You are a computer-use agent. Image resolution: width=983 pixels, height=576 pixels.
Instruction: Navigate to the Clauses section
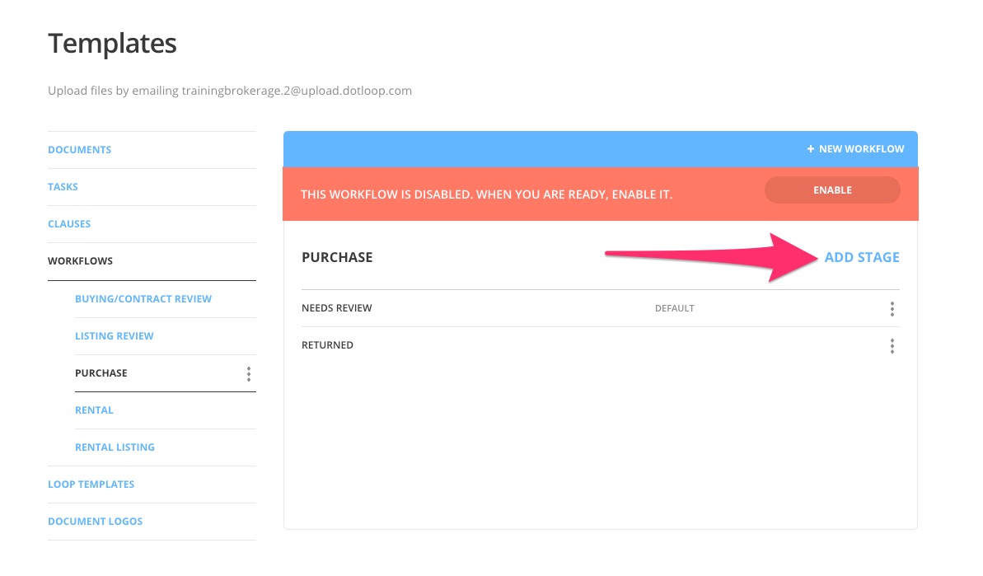pos(69,223)
